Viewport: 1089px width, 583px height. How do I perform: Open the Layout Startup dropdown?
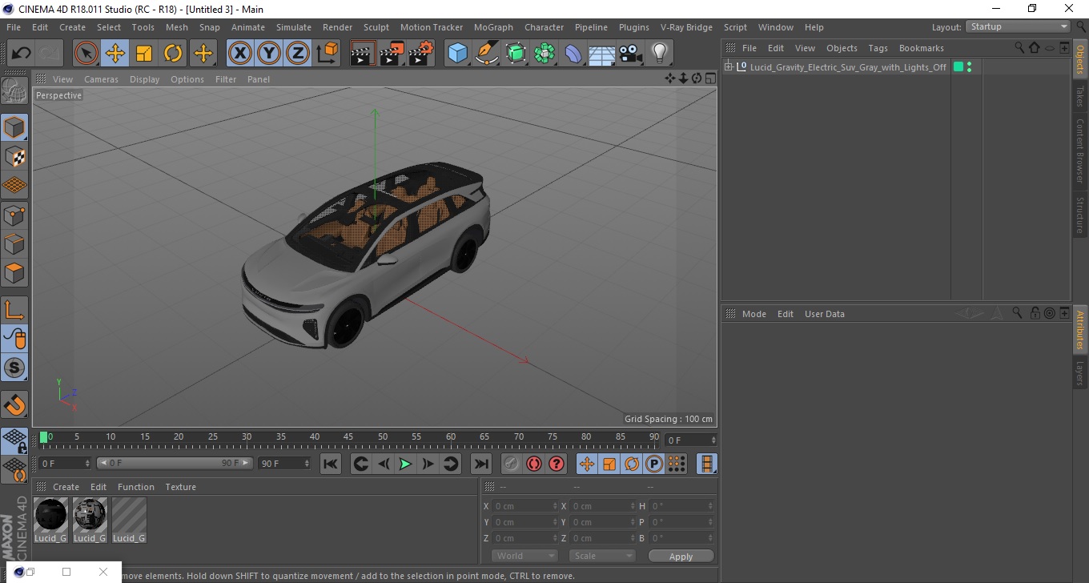point(1019,26)
